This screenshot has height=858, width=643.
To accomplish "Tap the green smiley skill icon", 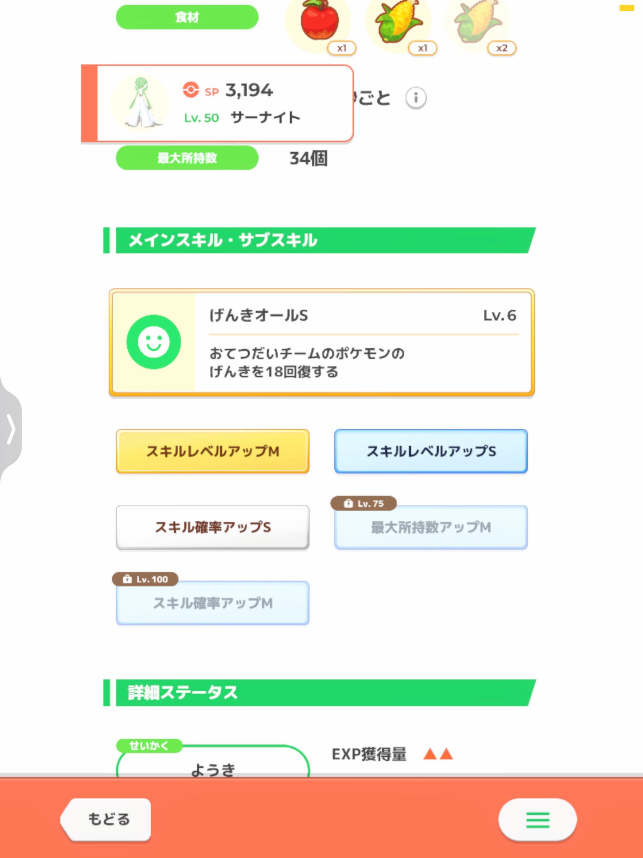I will [x=153, y=342].
